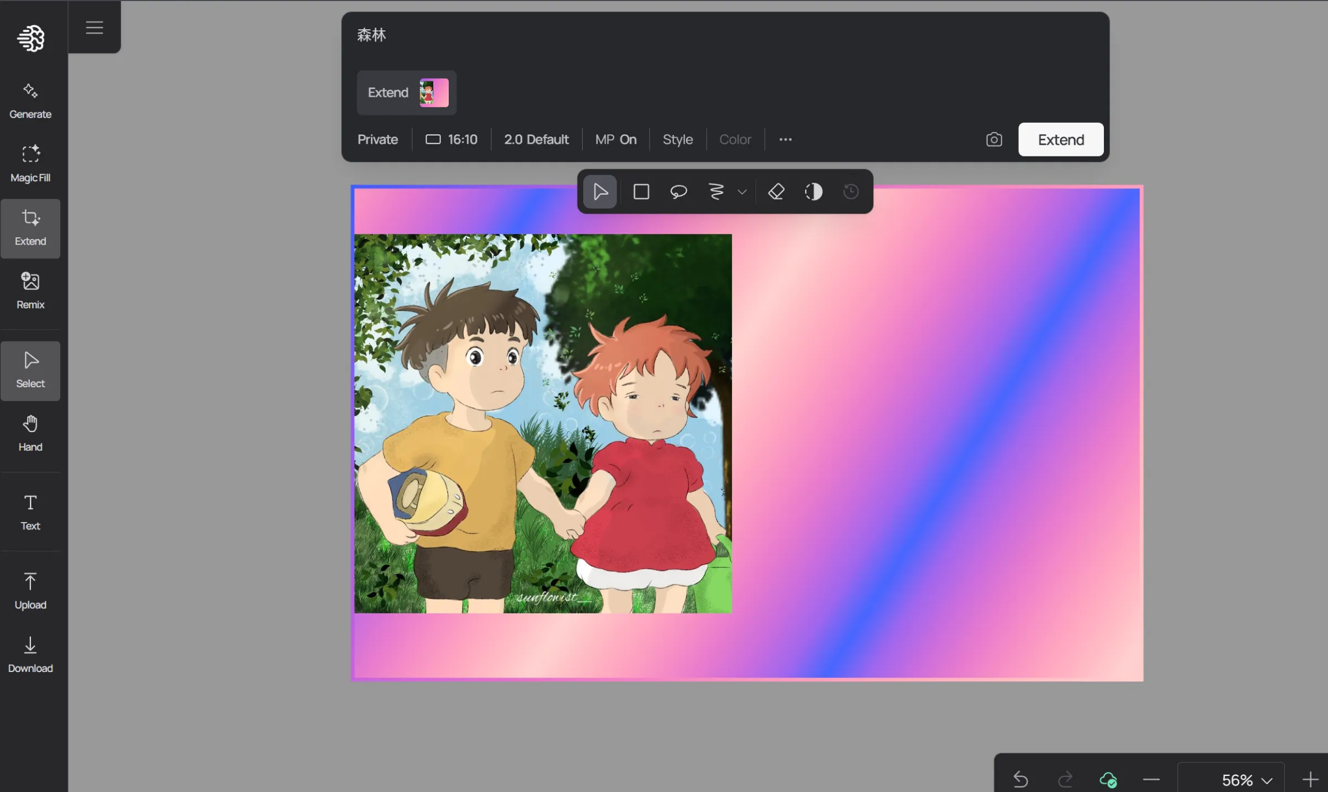Click the cloud sync status icon
1328x792 pixels.
pos(1108,780)
